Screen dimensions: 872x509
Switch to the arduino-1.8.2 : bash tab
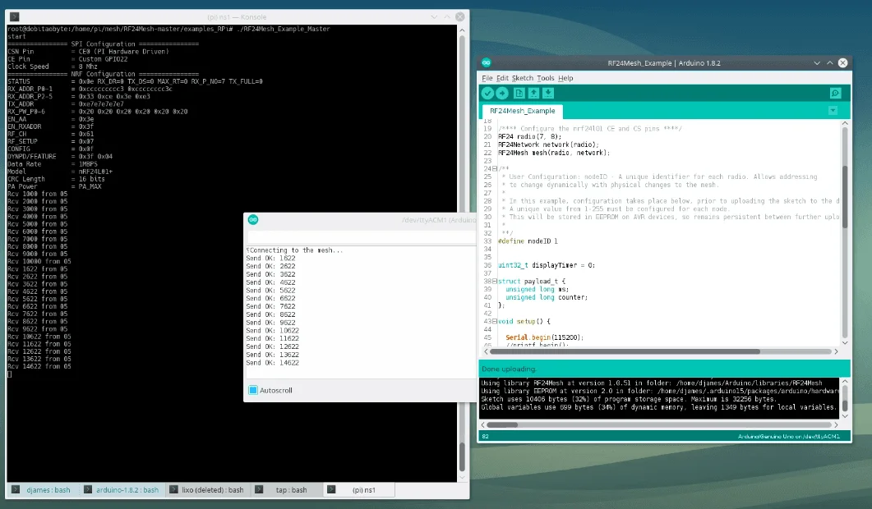click(x=122, y=489)
